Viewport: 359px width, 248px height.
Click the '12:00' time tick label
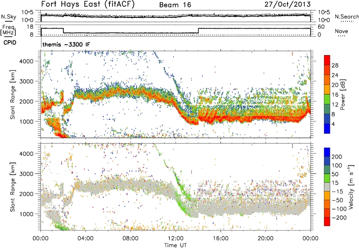click(x=175, y=239)
